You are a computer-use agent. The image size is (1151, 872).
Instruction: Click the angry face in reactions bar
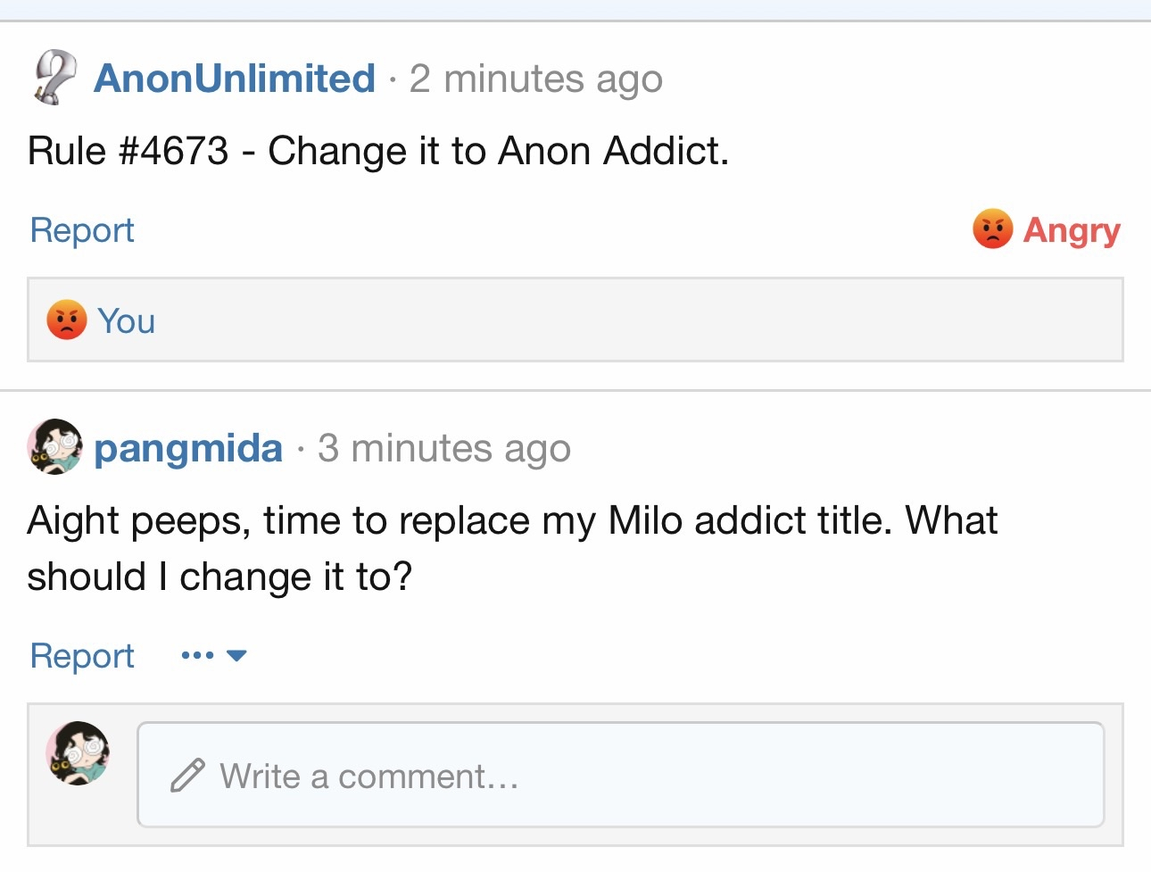66,320
